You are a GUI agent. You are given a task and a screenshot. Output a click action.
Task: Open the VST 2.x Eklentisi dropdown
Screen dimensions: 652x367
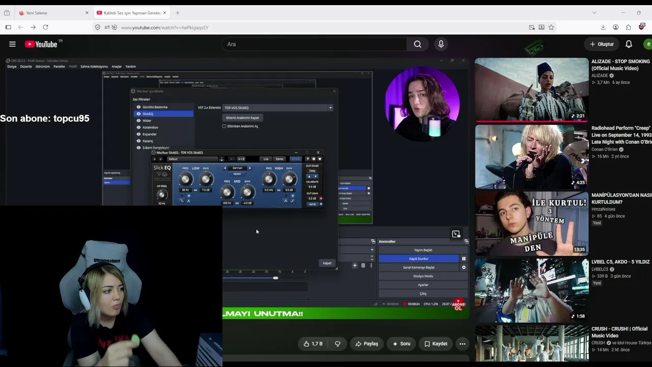(x=278, y=108)
